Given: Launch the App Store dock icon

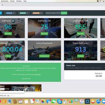Looking at the screenshot, I should pos(98,102).
